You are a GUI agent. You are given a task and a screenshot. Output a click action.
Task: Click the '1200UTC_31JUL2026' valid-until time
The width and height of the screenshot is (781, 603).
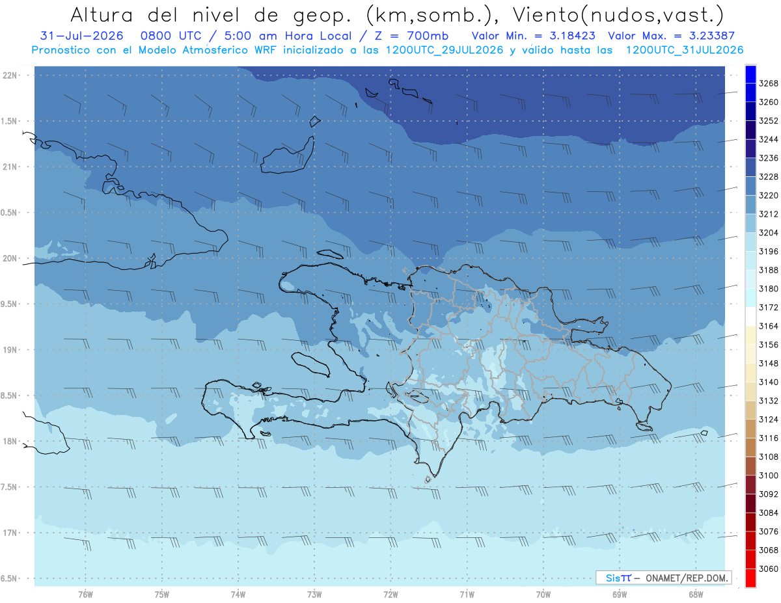685,50
